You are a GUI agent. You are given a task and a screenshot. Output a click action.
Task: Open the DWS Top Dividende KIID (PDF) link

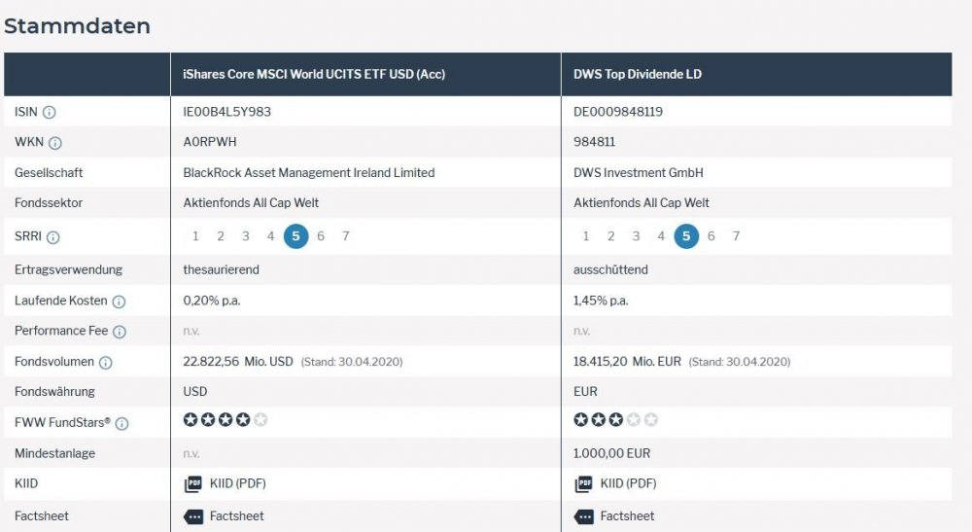(628, 484)
